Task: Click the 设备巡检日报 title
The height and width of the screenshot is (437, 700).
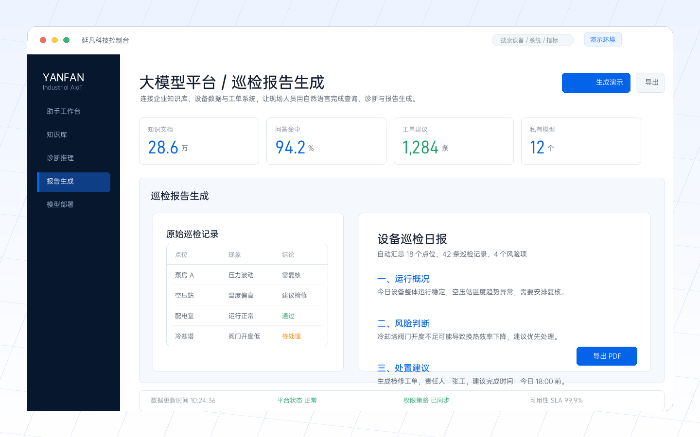Action: tap(412, 239)
